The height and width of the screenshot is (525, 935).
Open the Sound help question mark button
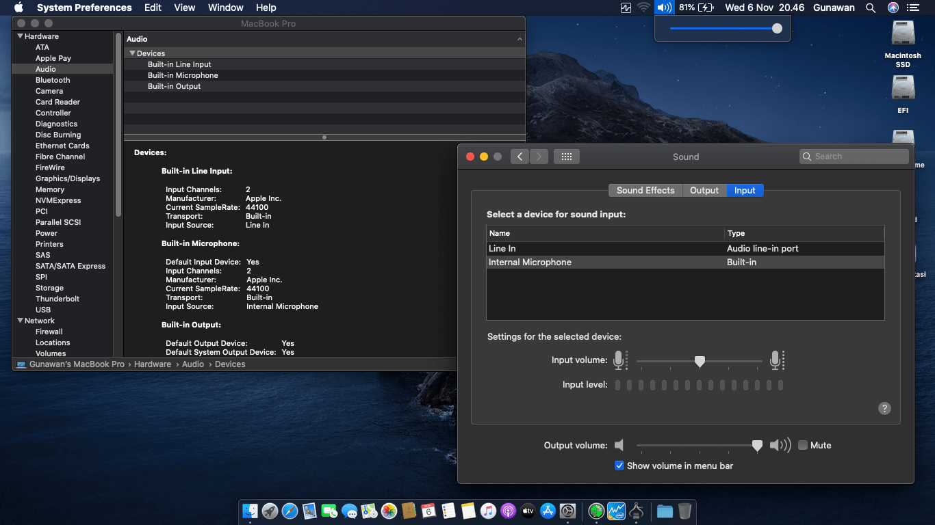[x=884, y=408]
